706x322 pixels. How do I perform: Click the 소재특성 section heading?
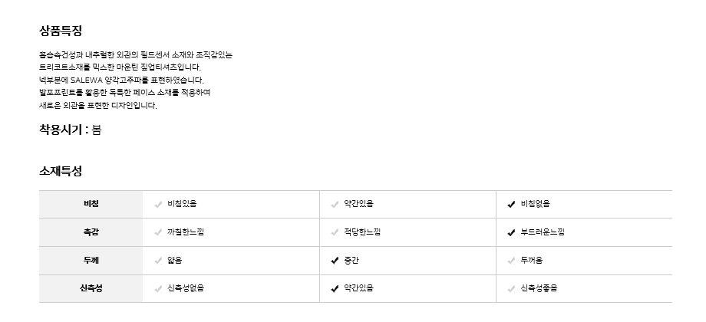pyautogui.click(x=61, y=171)
